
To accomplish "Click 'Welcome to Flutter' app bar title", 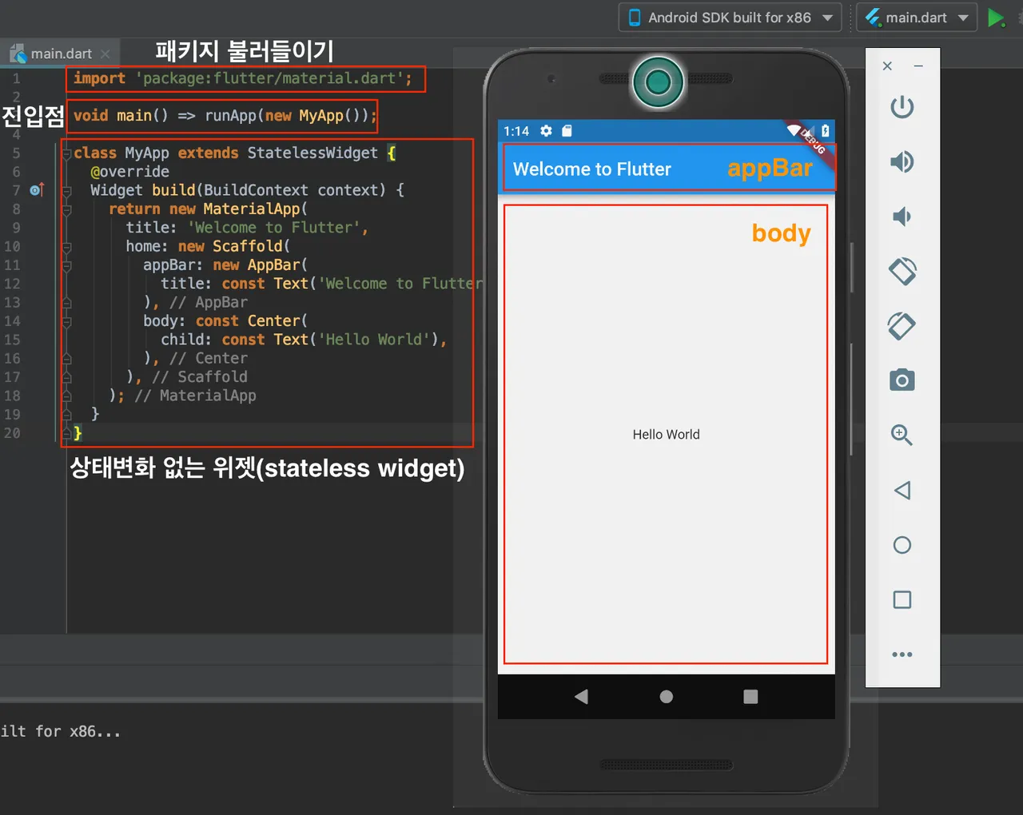I will coord(592,169).
